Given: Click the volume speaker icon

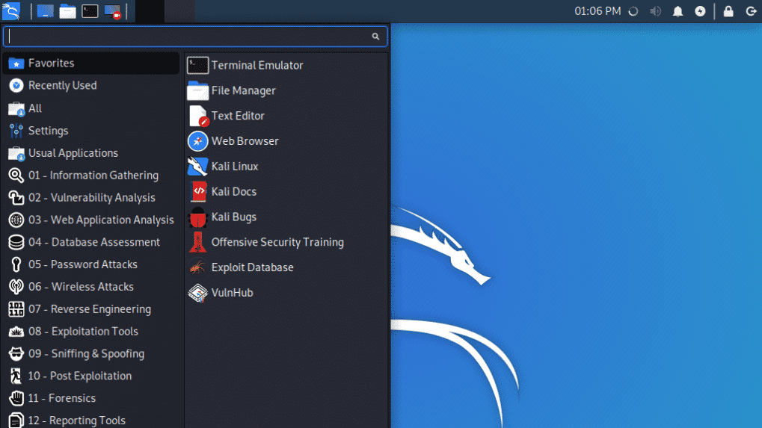Looking at the screenshot, I should click(x=656, y=11).
